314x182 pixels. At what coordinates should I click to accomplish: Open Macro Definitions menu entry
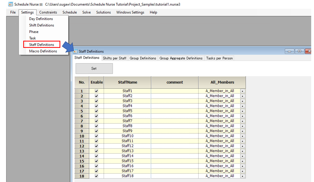pyautogui.click(x=43, y=51)
